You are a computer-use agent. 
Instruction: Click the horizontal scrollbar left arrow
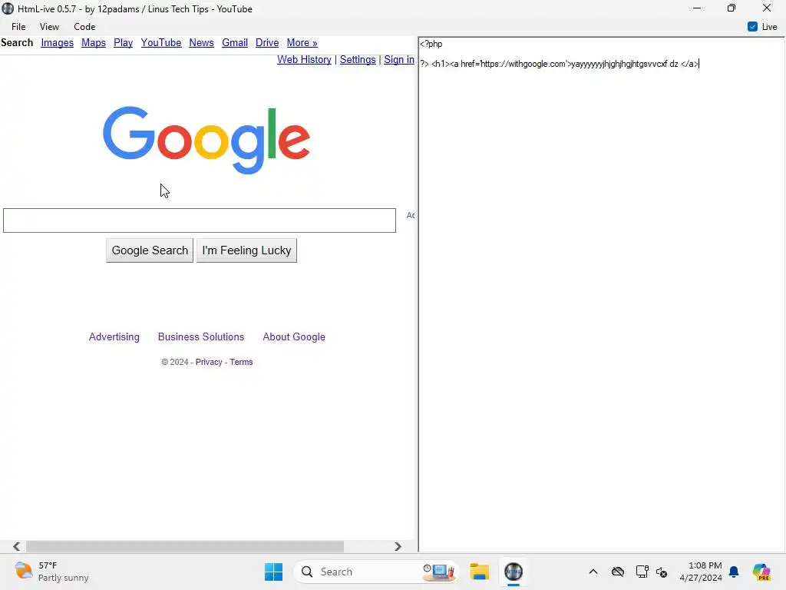[17, 546]
